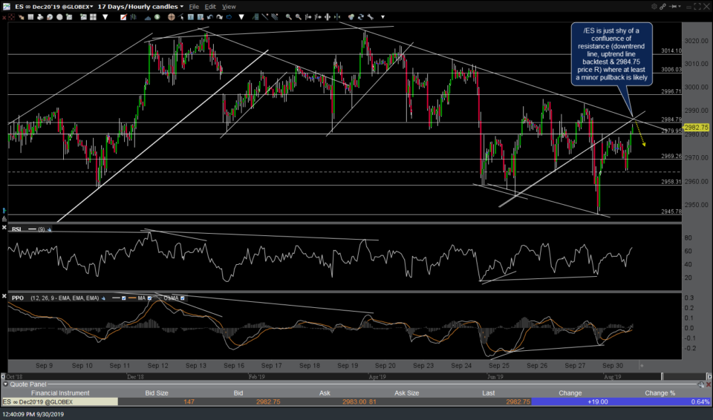Click the undo arrow icon

point(210,17)
